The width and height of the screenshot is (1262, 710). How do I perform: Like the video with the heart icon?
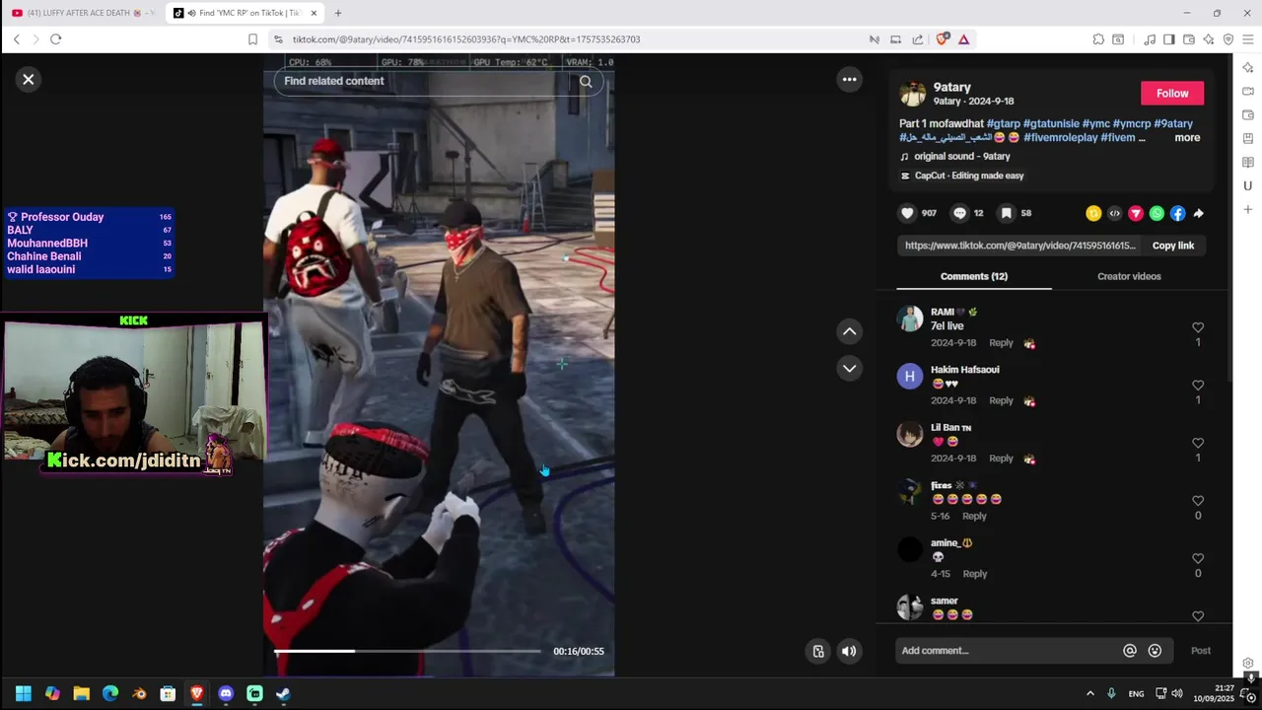(x=907, y=213)
